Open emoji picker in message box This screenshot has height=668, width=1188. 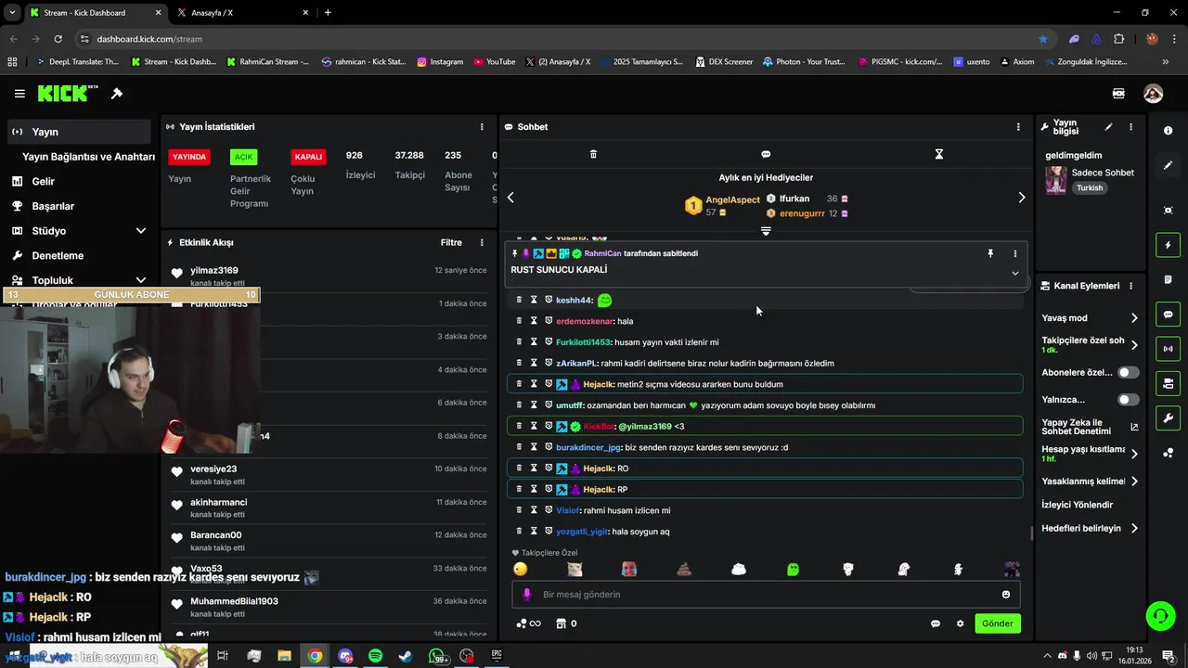pyautogui.click(x=1006, y=595)
